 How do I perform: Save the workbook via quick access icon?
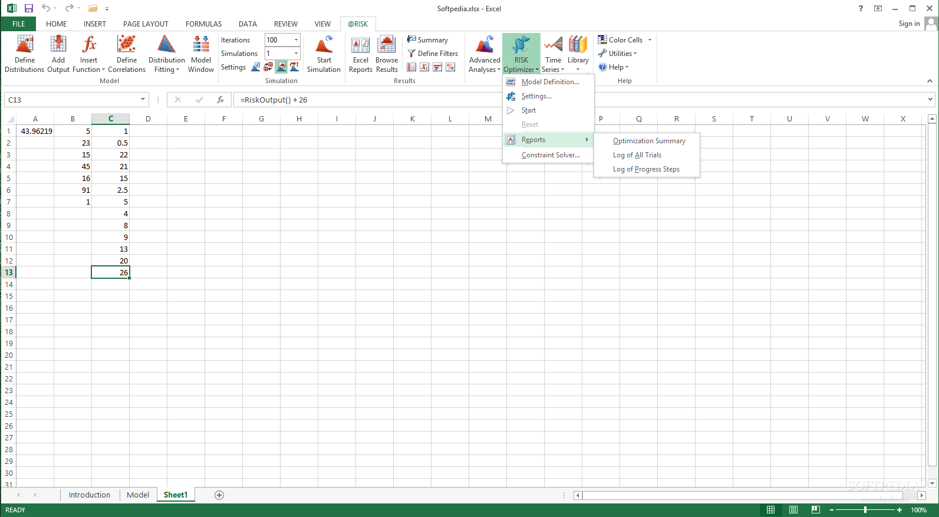pyautogui.click(x=28, y=8)
